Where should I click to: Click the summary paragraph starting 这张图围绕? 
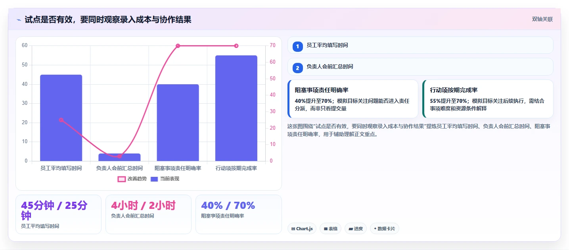tap(418, 130)
